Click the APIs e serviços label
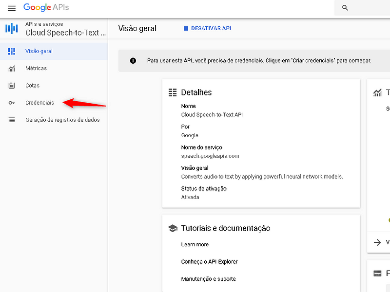Viewport: 390px width, 292px height. [44, 24]
